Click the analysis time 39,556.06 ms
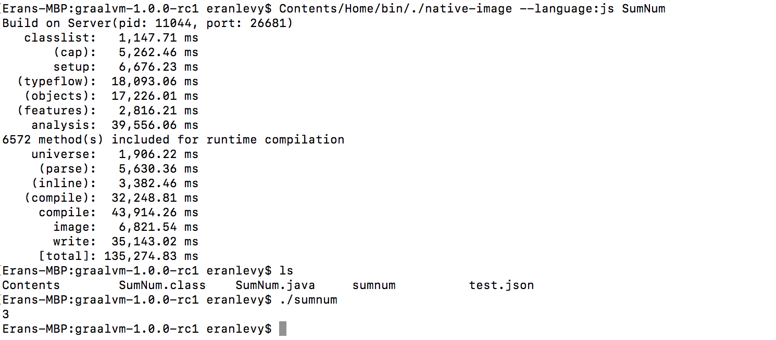The height and width of the screenshot is (340, 776). click(x=155, y=125)
